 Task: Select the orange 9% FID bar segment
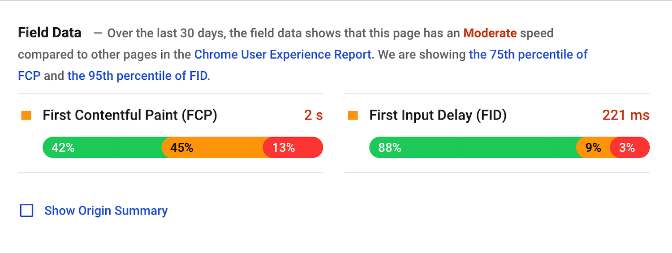593,147
